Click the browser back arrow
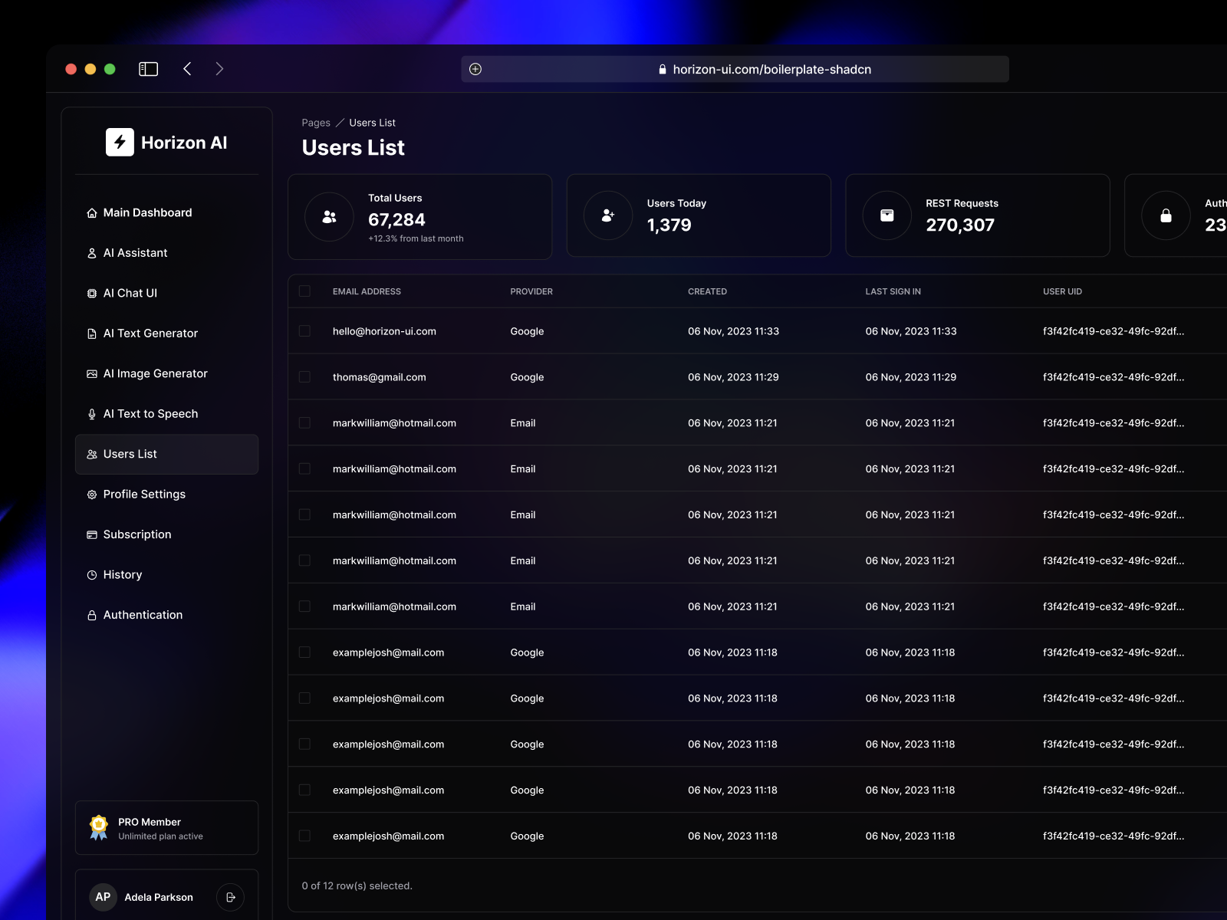This screenshot has height=920, width=1227. (187, 68)
